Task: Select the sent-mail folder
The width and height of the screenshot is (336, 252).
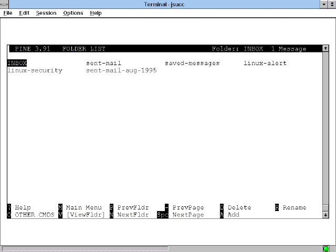Action: (103, 63)
